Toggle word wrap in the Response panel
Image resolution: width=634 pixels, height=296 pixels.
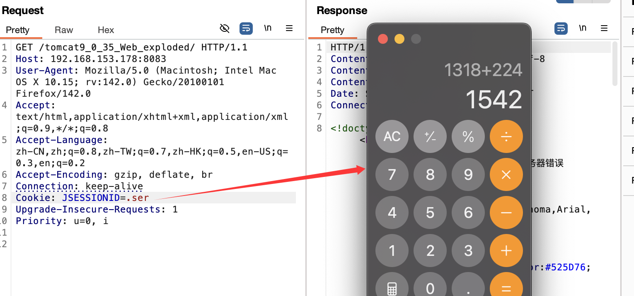pos(561,28)
